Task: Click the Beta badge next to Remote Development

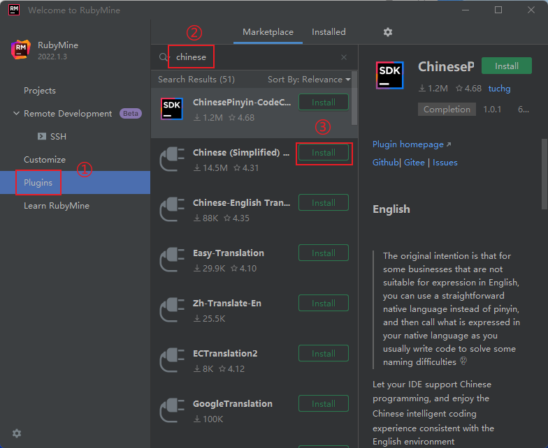Action: pyautogui.click(x=130, y=113)
